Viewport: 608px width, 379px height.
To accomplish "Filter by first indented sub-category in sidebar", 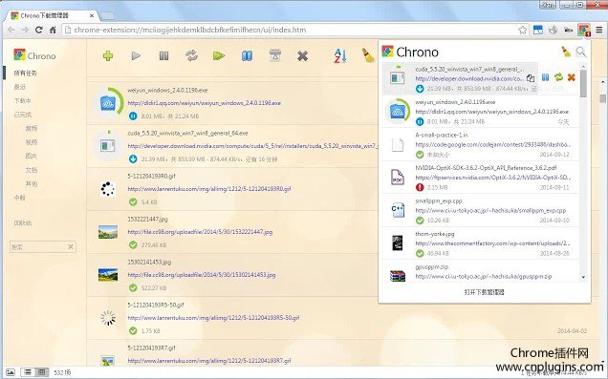I will click(32, 129).
